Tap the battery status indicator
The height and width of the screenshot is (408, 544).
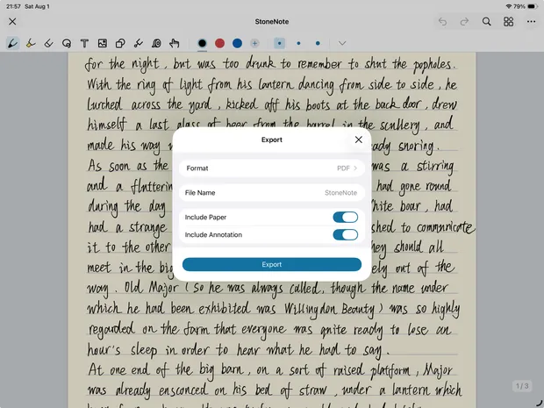[x=533, y=6]
